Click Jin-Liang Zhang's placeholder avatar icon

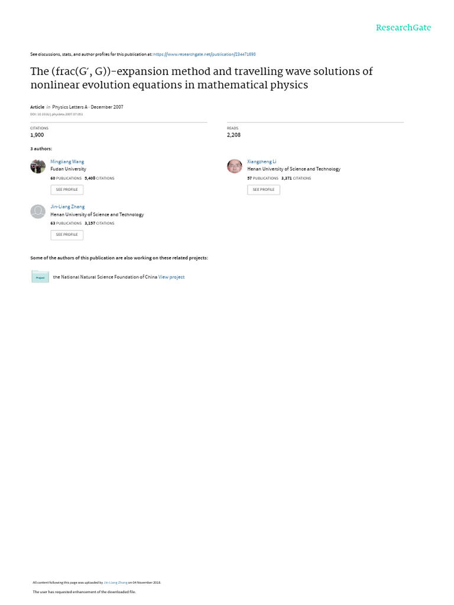[38, 212]
